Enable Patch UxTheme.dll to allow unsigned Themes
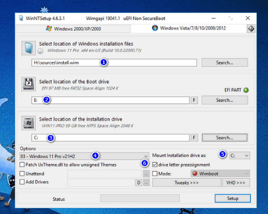The image size is (268, 214). click(x=22, y=165)
